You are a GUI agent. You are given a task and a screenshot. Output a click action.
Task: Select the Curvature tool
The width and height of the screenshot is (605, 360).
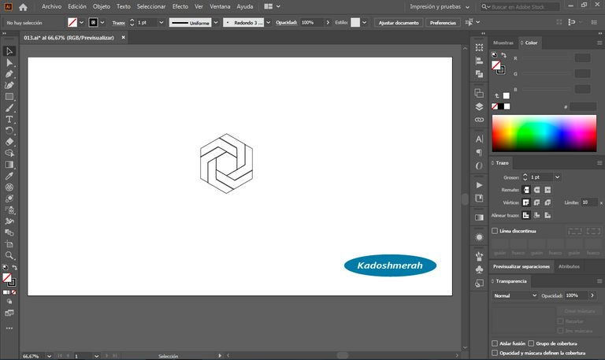pyautogui.click(x=9, y=85)
